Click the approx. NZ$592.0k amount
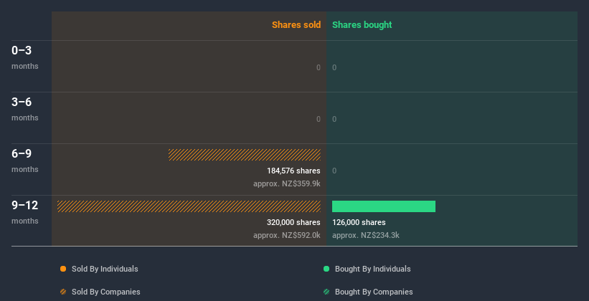This screenshot has width=589, height=301. (287, 235)
